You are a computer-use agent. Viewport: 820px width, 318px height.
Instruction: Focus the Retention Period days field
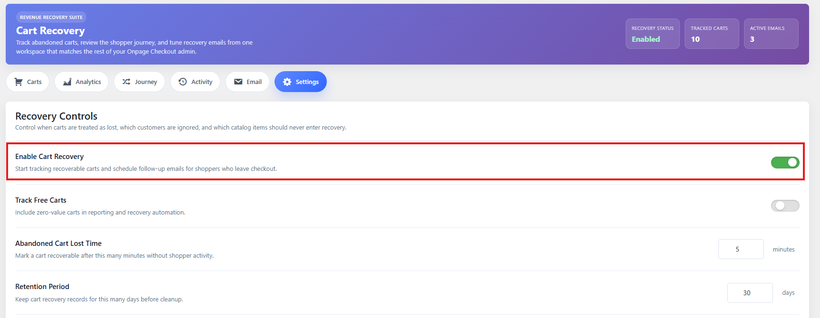750,293
